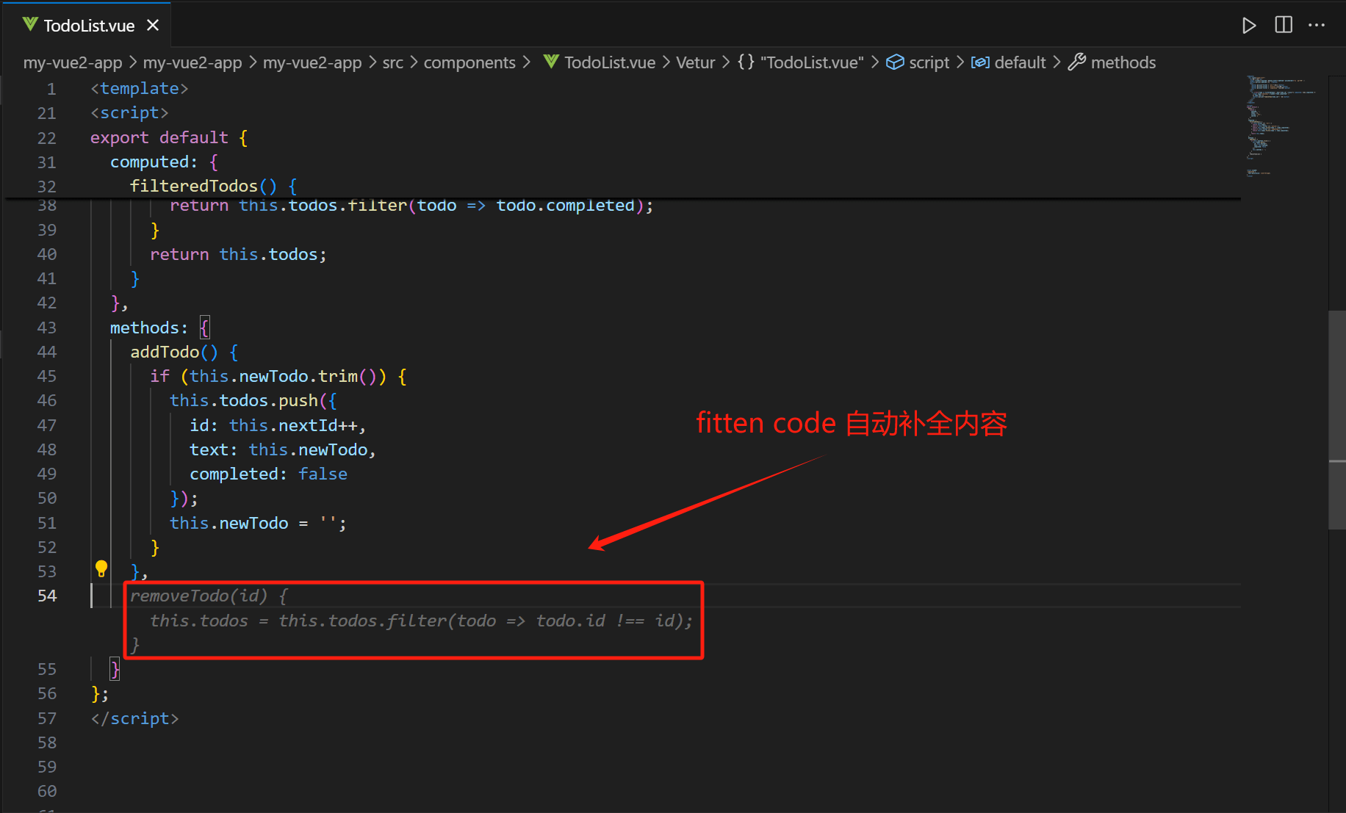
Task: Open the src breadcrumb dropdown
Action: (392, 62)
